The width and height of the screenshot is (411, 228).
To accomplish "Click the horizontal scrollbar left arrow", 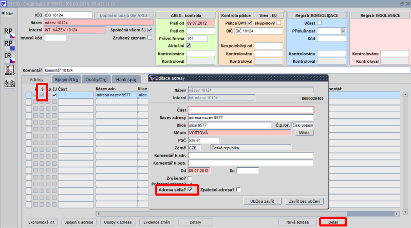I will [98, 214].
